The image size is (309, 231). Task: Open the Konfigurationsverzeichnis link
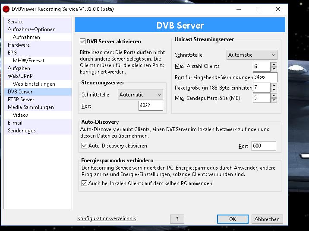[x=107, y=218]
